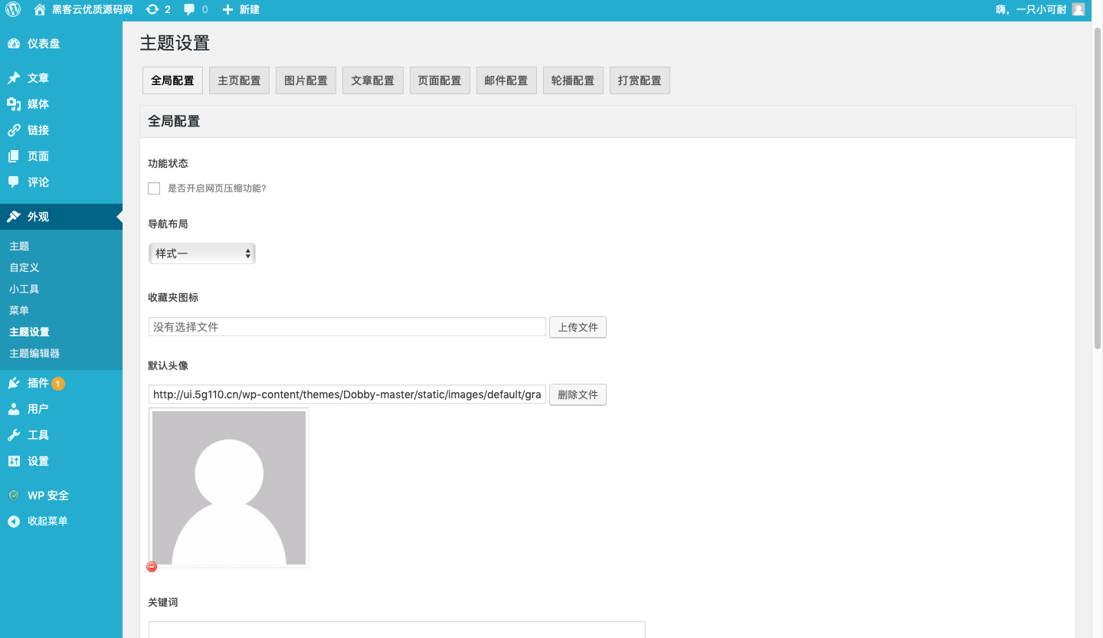Click the 删除文件 delete file button

pos(578,395)
